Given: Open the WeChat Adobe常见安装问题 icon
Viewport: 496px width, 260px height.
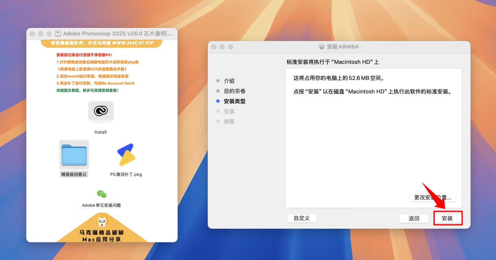Looking at the screenshot, I should (x=102, y=194).
